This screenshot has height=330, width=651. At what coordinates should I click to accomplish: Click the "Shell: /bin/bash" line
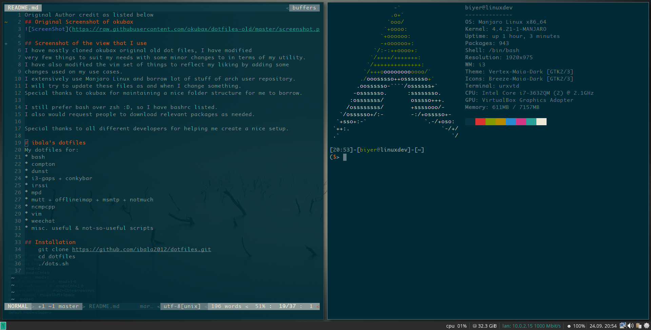[492, 50]
